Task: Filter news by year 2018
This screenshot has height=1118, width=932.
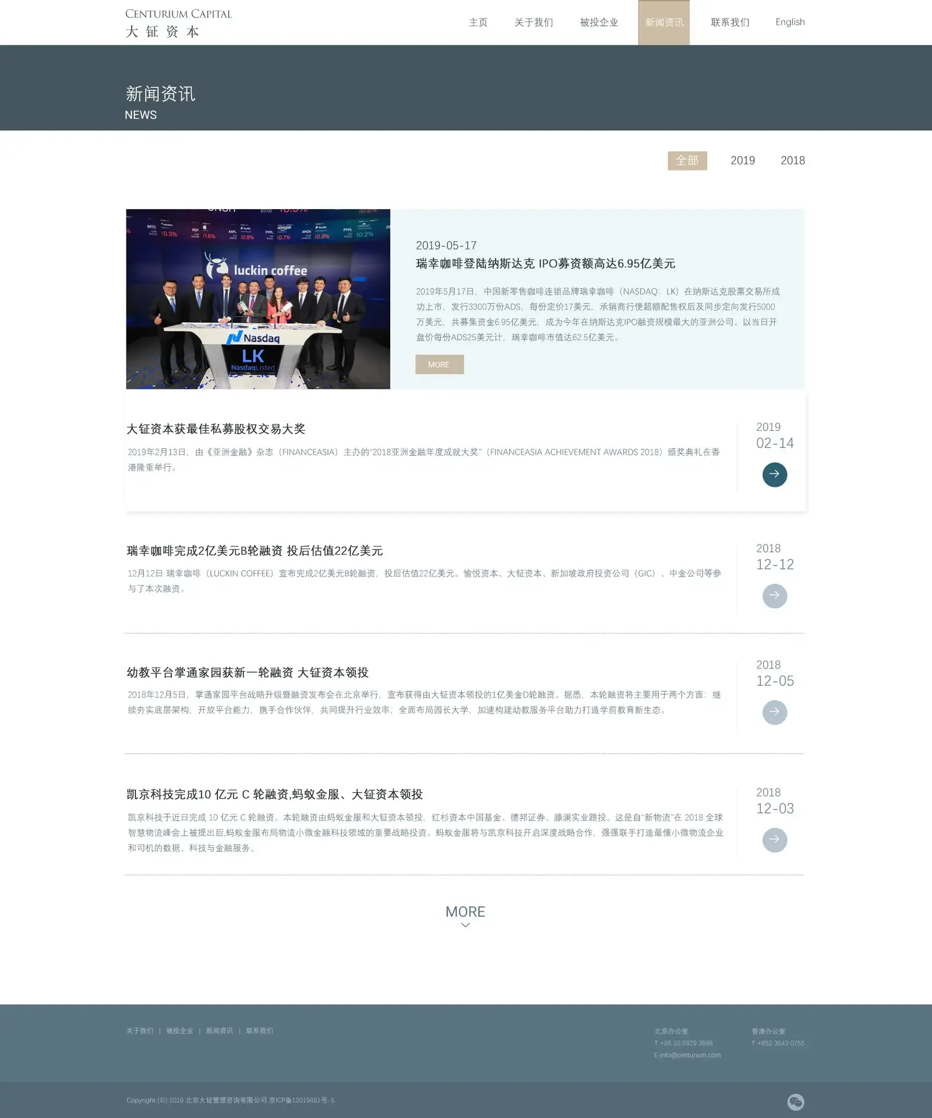Action: [793, 161]
